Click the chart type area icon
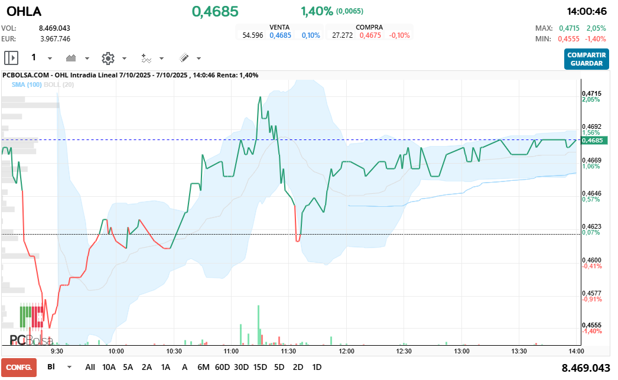This screenshot has width=618, height=380. pos(71,58)
